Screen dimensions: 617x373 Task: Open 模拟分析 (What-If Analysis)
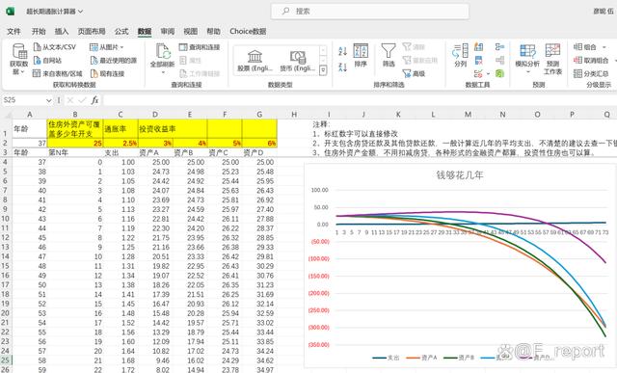tap(527, 58)
